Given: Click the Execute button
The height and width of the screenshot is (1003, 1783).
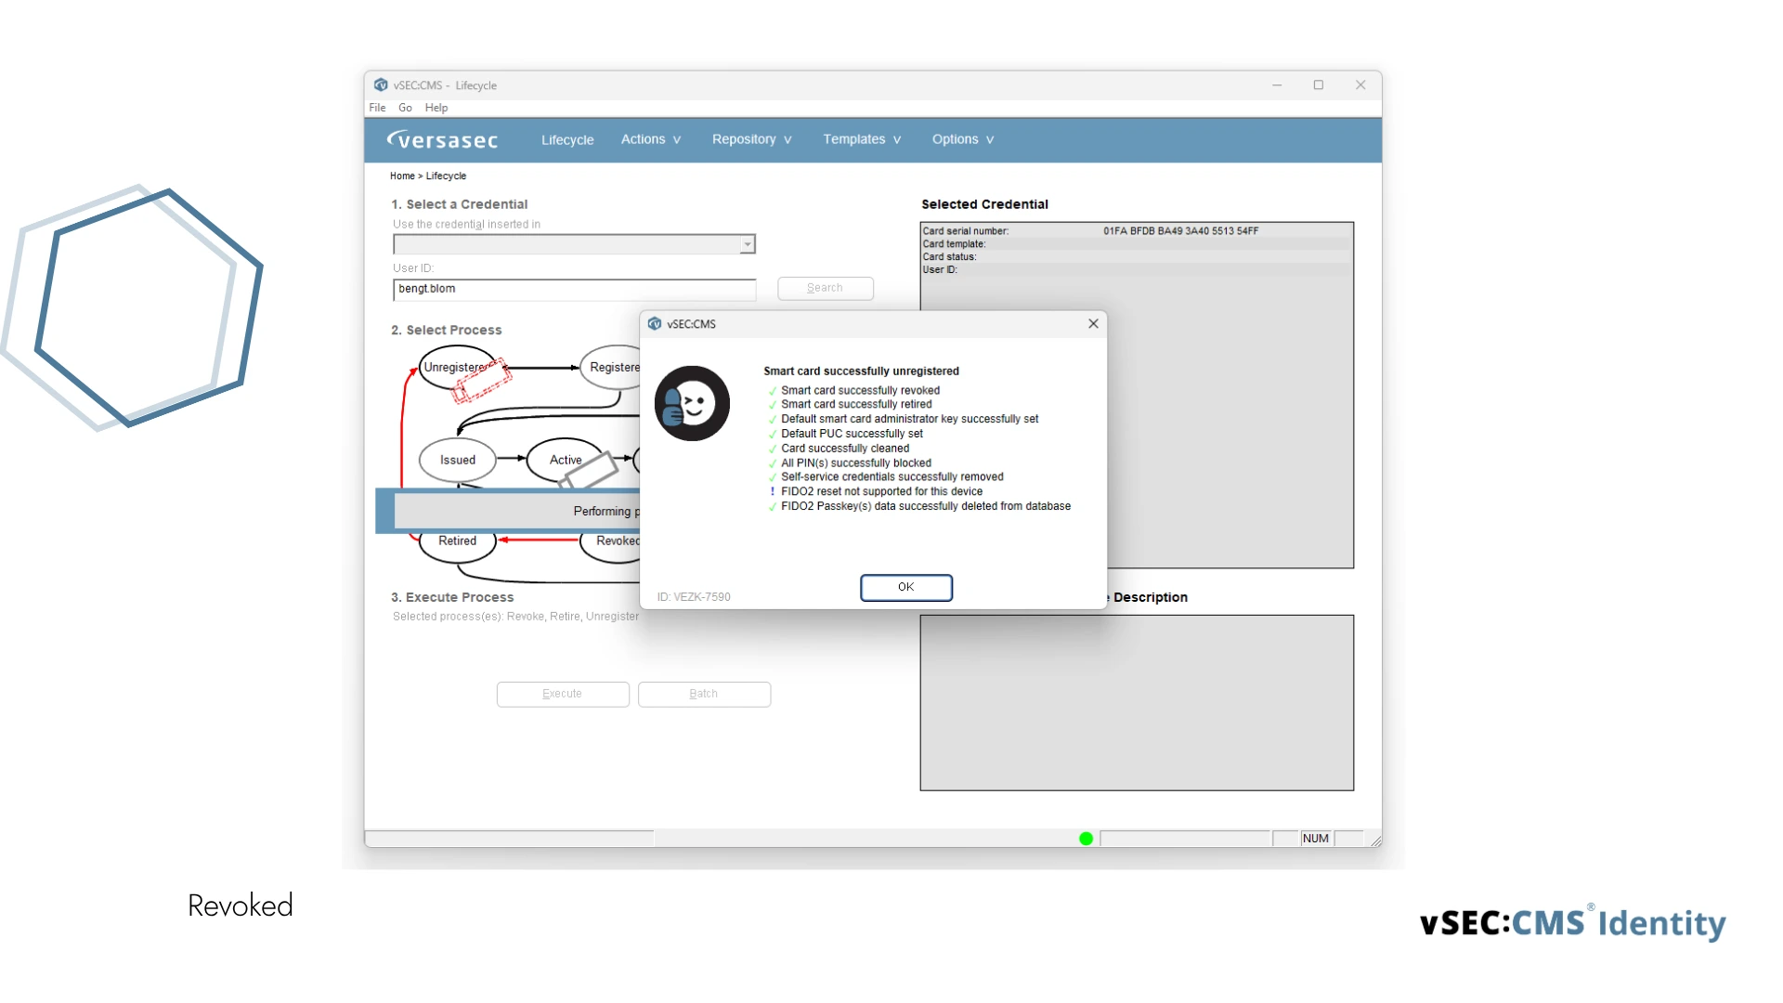Looking at the screenshot, I should tap(562, 694).
